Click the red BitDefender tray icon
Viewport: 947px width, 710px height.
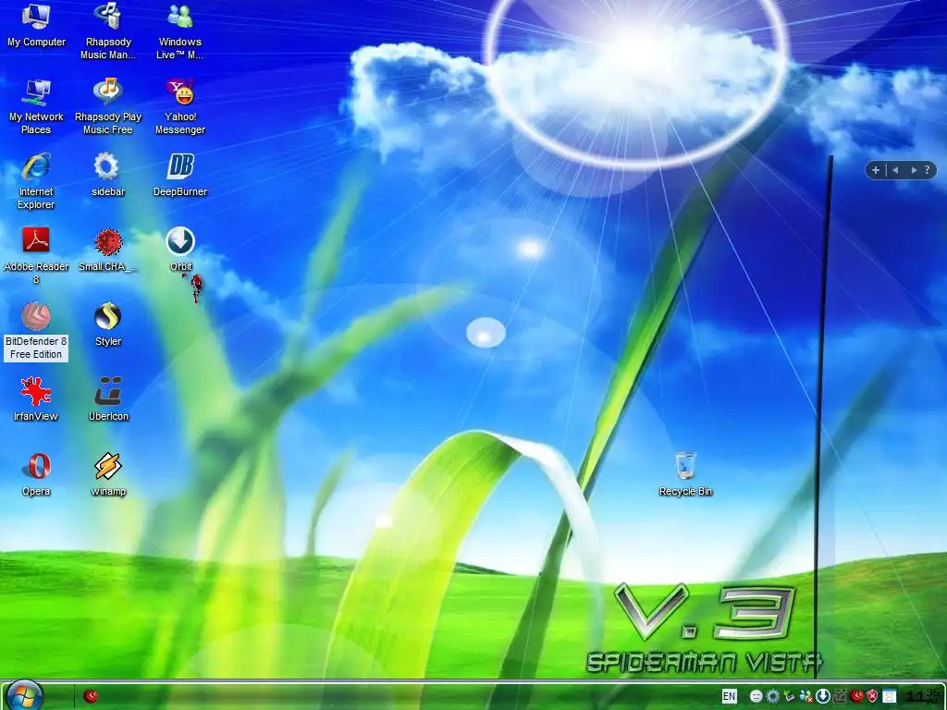[856, 696]
